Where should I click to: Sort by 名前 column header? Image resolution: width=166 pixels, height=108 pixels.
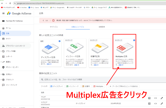pos(43,92)
